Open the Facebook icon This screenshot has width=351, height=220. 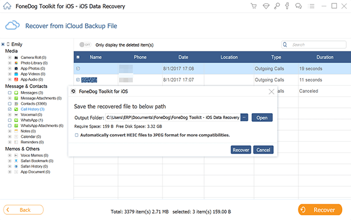pos(287,6)
